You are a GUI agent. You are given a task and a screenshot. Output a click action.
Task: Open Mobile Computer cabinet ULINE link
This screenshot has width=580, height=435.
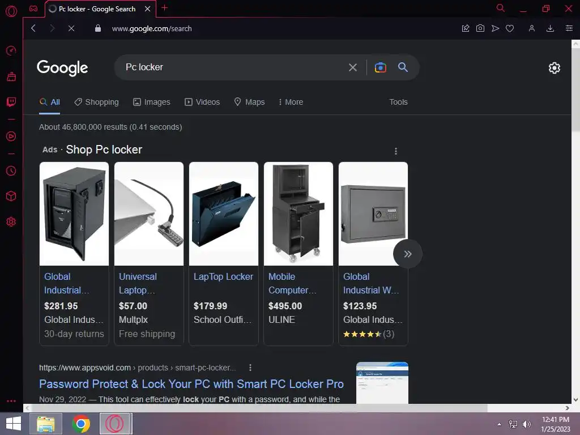pos(292,283)
